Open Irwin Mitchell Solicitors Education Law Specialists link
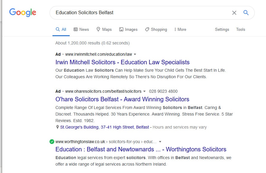Screen dimensions: 266x173 (x=122, y=62)
